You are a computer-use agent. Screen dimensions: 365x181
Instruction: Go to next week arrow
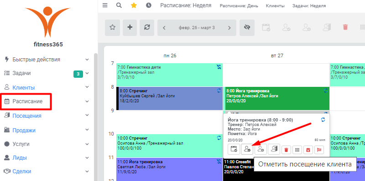coord(229,28)
